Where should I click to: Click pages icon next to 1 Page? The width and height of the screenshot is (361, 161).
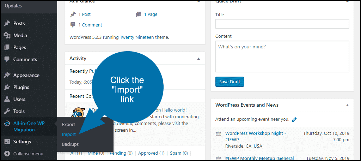tap(138, 14)
